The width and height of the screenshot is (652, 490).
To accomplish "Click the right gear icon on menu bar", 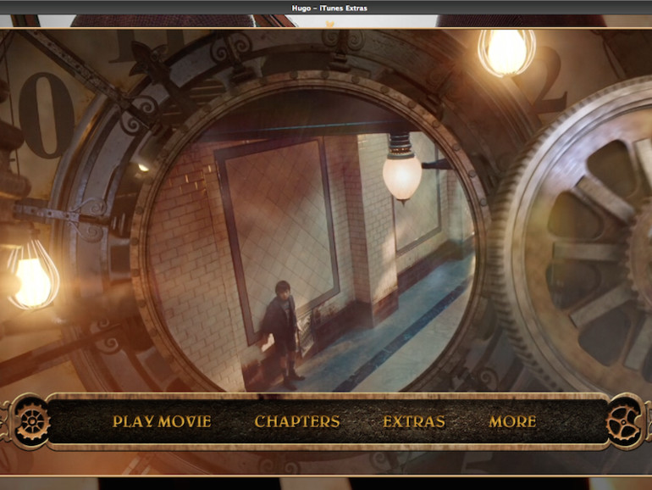I will 622,421.
